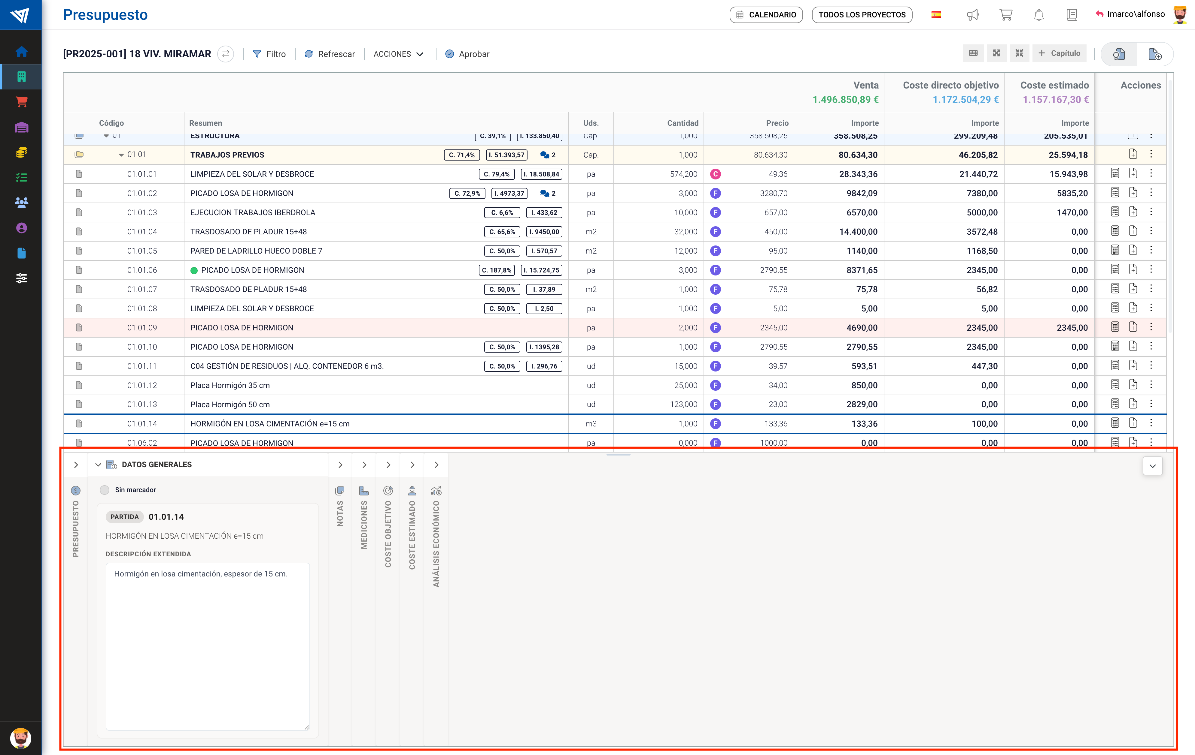1195x755 pixels.
Task: Open the coins finance sidebar icon
Action: click(21, 152)
